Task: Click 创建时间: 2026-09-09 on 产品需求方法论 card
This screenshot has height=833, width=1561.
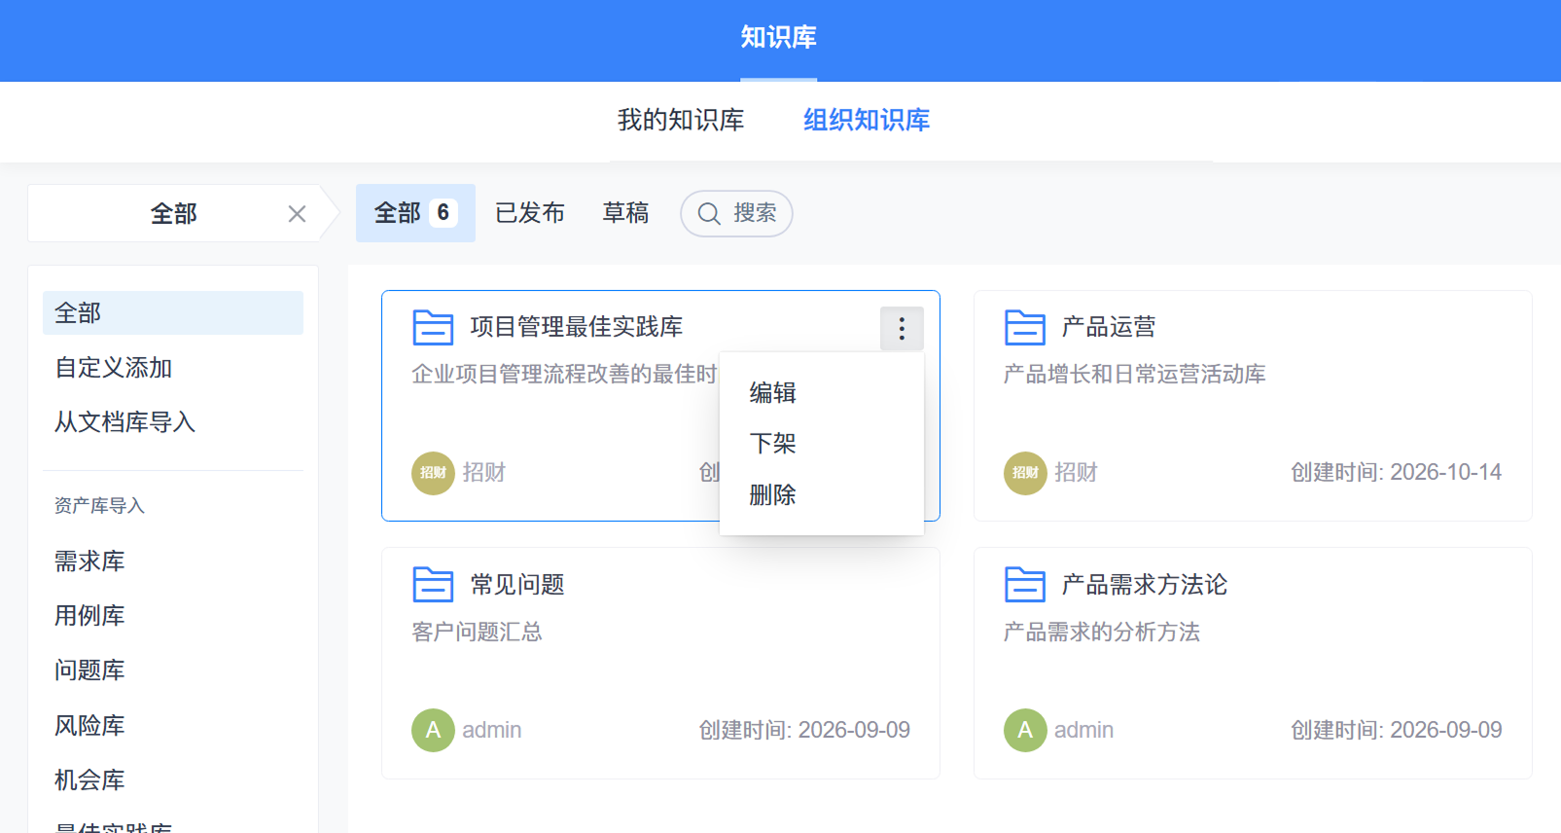Action: click(x=1397, y=730)
